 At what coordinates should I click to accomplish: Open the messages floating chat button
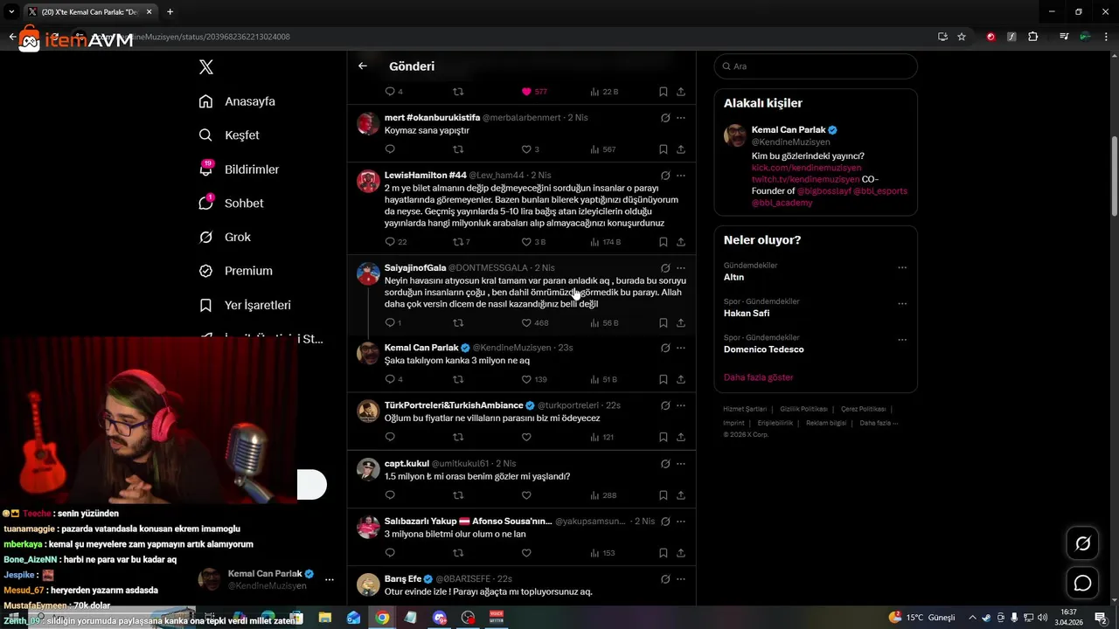[x=1082, y=583]
